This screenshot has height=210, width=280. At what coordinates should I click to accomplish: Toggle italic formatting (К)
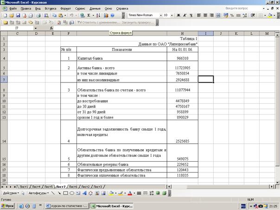185,15
